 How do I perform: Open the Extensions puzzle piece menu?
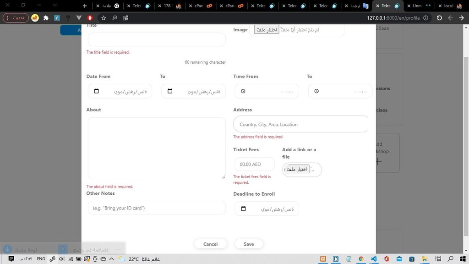(x=46, y=18)
